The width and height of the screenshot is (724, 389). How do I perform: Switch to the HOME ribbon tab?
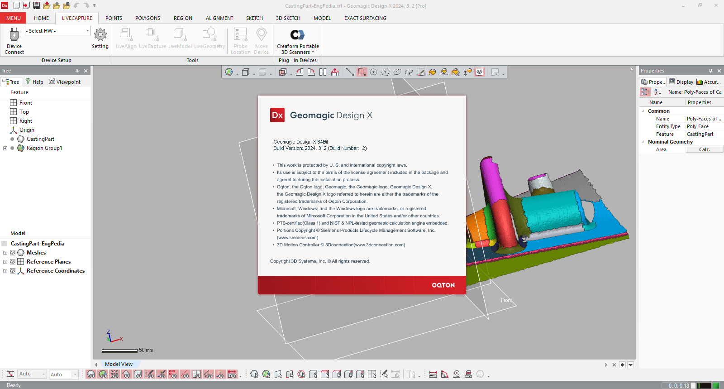tap(41, 18)
